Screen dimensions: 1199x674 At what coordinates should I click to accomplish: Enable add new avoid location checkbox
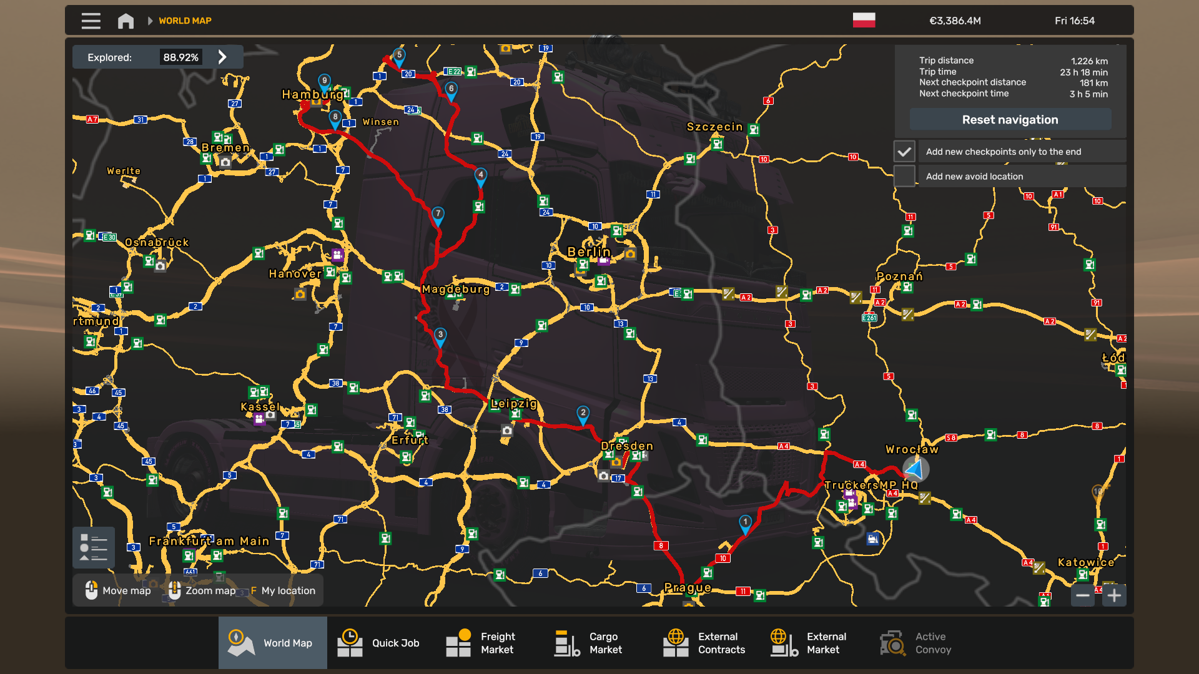click(904, 176)
